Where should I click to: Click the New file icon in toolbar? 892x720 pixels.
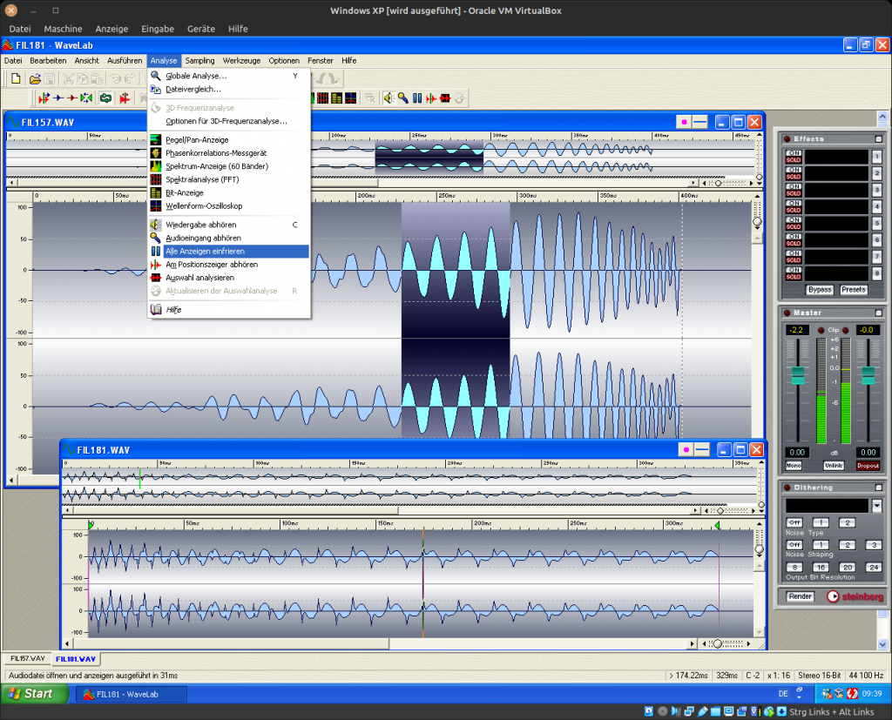click(16, 79)
